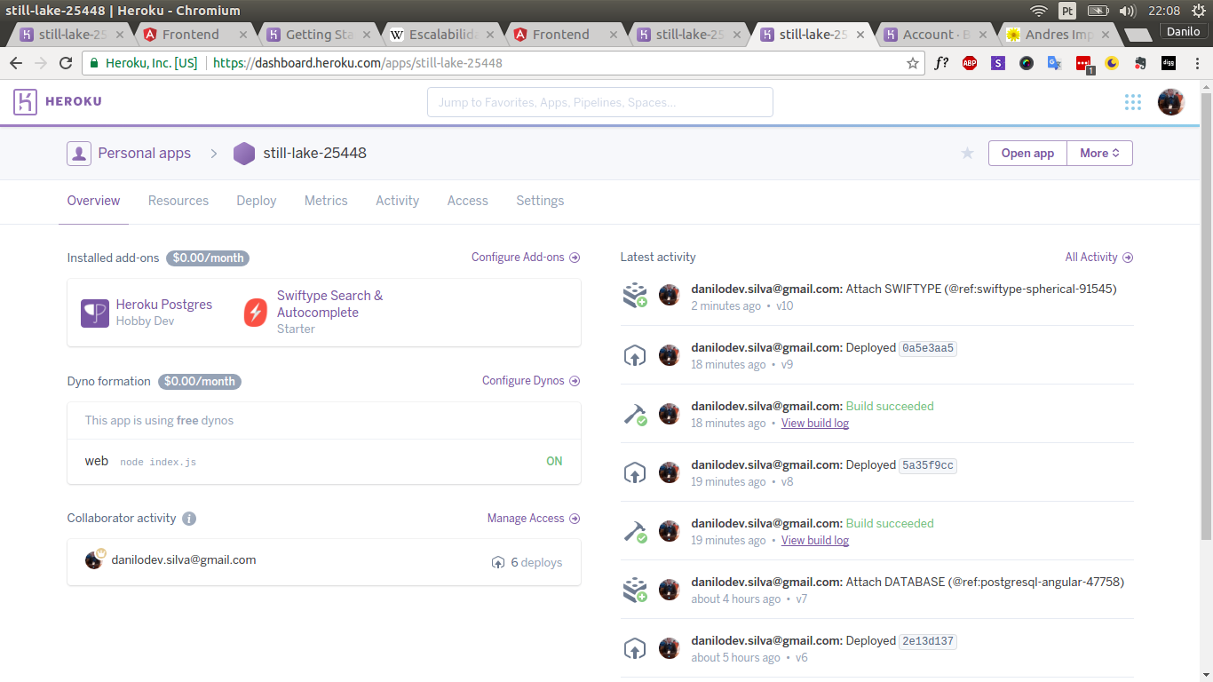The height and width of the screenshot is (682, 1213).
Task: Favorite this app with the star icon
Action: click(967, 153)
